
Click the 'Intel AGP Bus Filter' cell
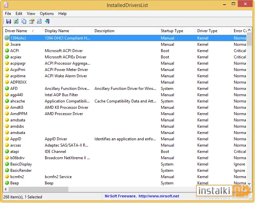click(61, 95)
